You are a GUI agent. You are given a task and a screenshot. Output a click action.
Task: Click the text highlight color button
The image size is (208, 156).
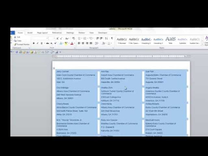tap(66, 43)
